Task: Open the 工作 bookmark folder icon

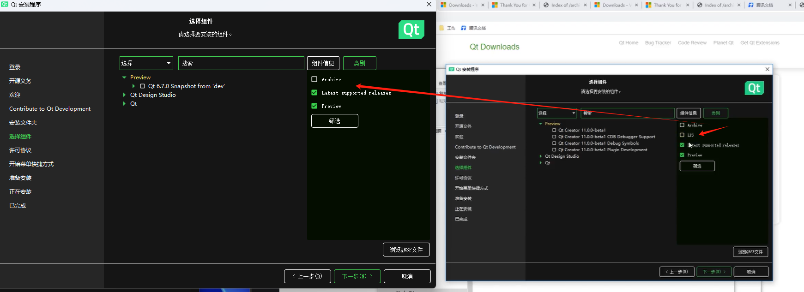Action: [441, 28]
